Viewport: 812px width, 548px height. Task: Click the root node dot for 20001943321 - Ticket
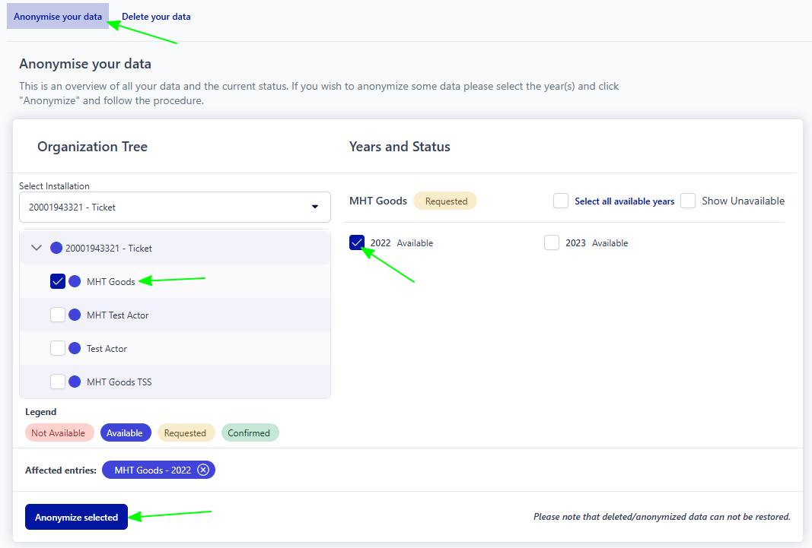[56, 248]
